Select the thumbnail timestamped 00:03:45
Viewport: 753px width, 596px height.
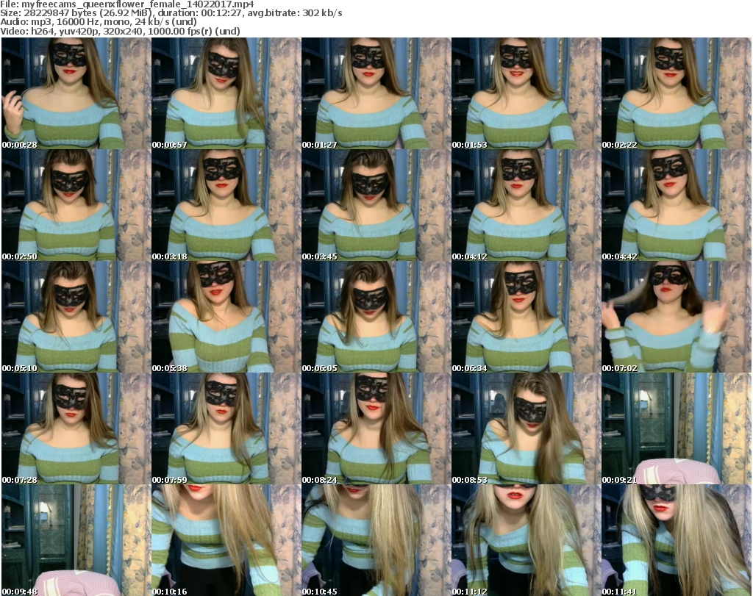pos(376,205)
